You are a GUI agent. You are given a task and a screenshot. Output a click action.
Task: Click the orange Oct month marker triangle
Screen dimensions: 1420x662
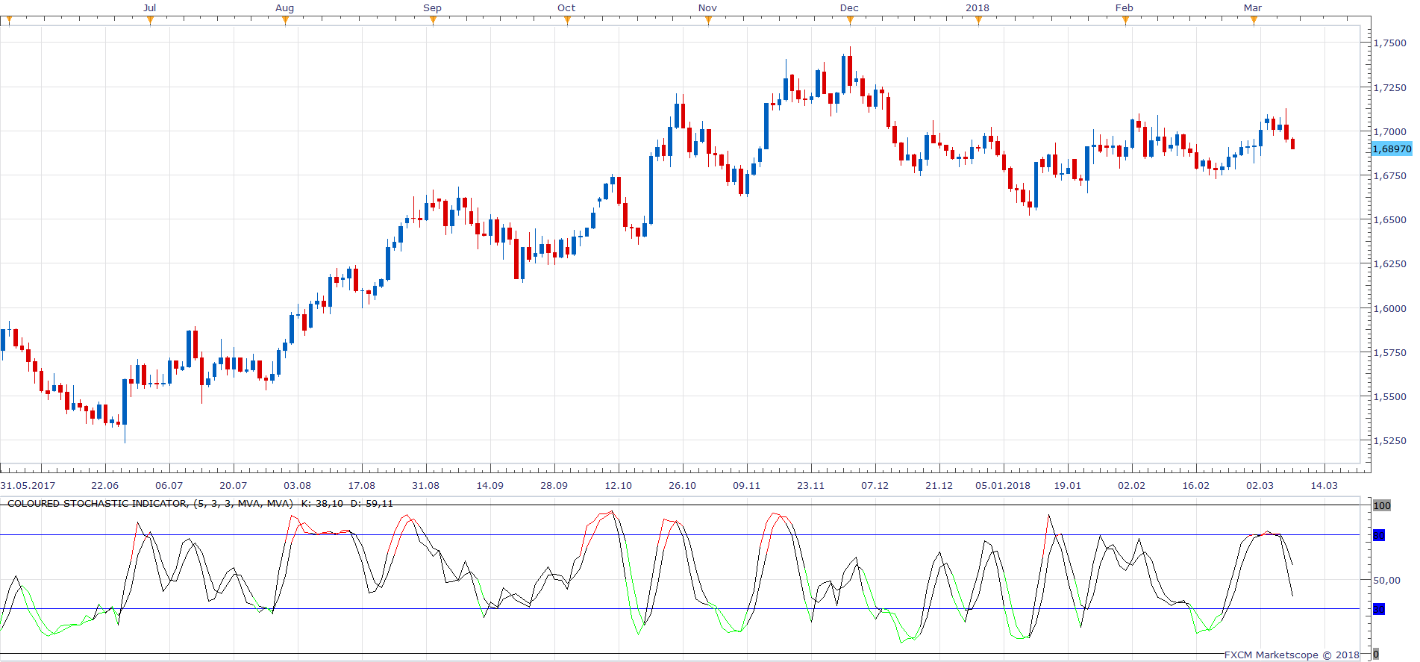(567, 20)
